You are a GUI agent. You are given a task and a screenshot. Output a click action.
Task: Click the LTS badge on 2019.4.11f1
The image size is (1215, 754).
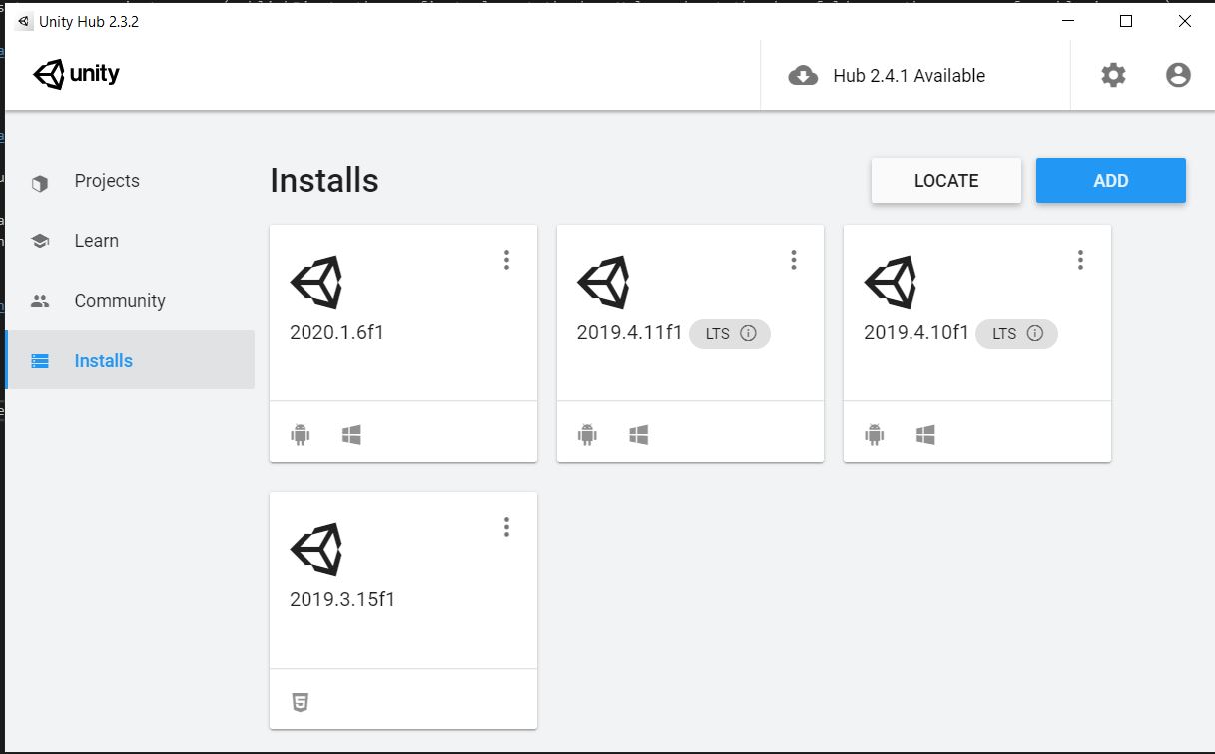tap(730, 333)
